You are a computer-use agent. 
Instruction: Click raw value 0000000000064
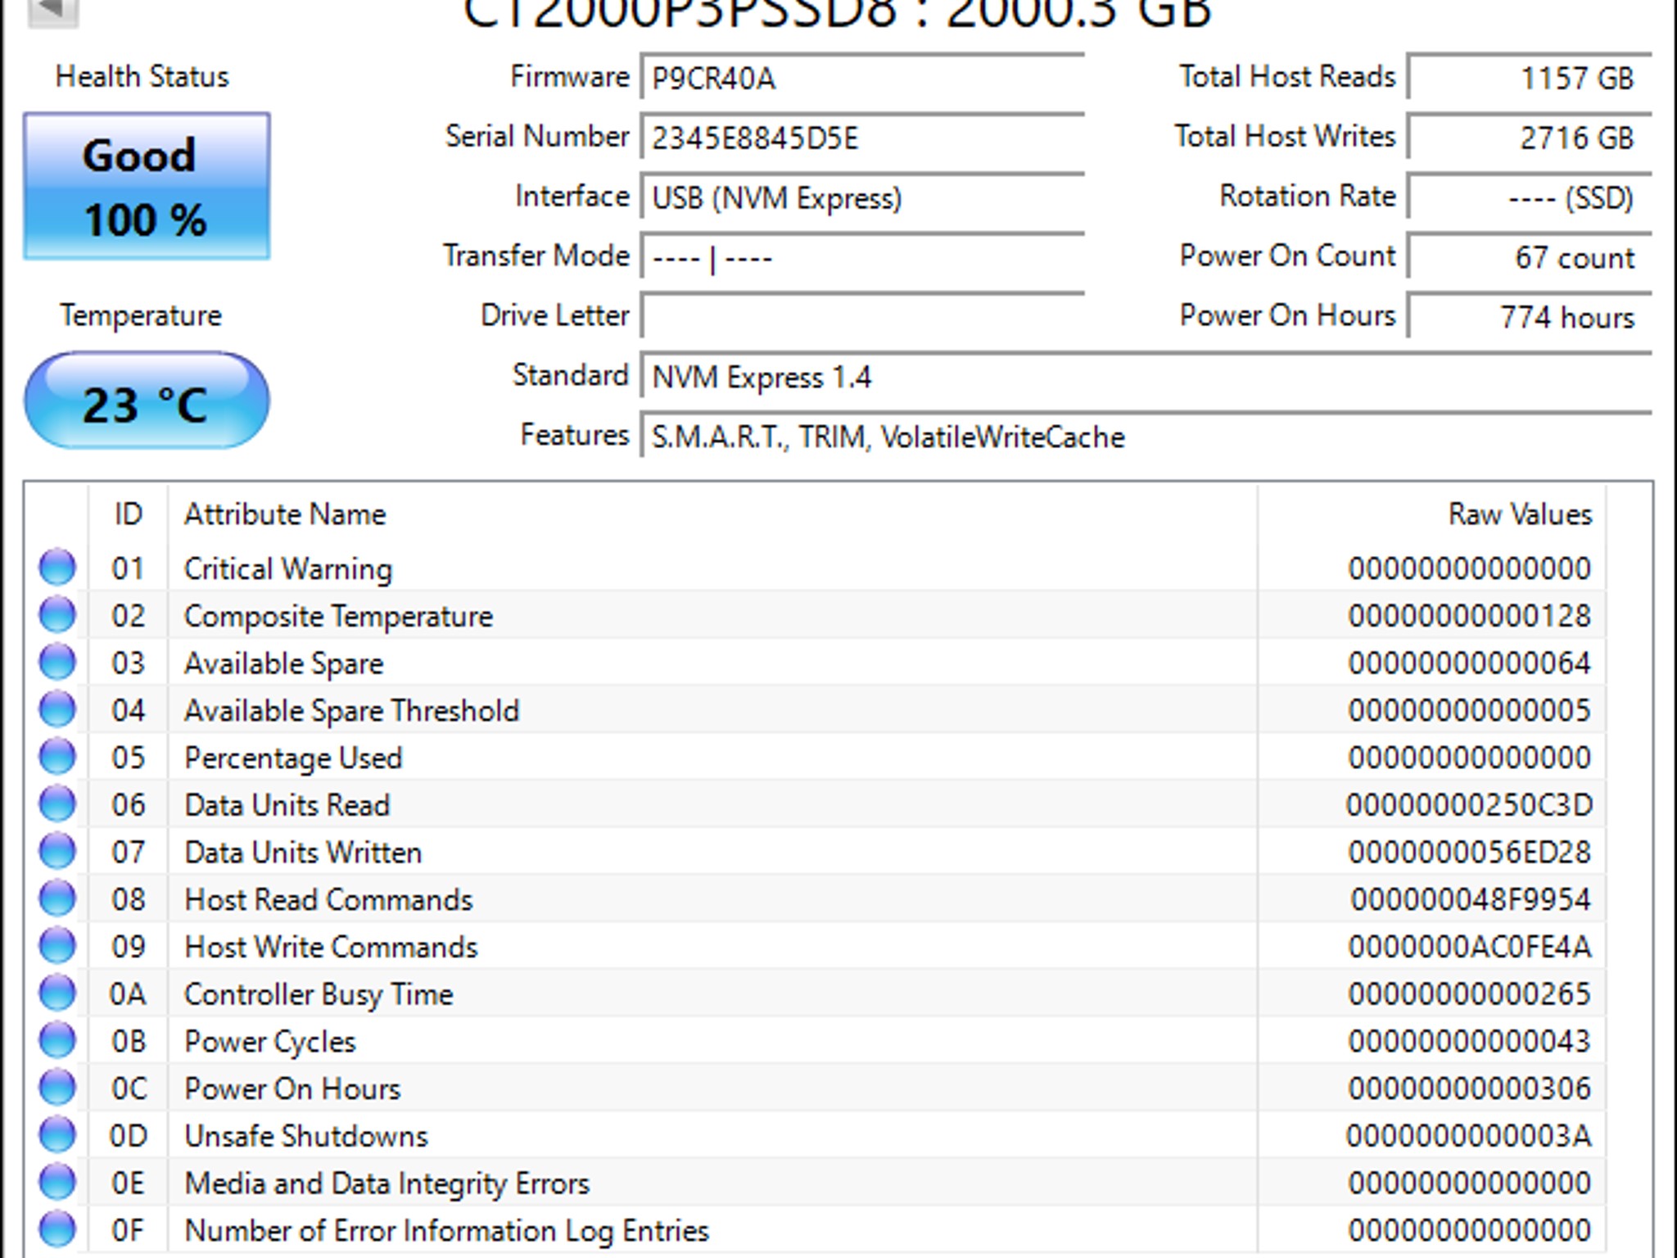point(1469,663)
